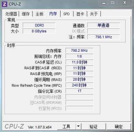This screenshot has height=132, width=134.
Task: Expand the 工具 dropdown arrow
Action: [79, 126]
